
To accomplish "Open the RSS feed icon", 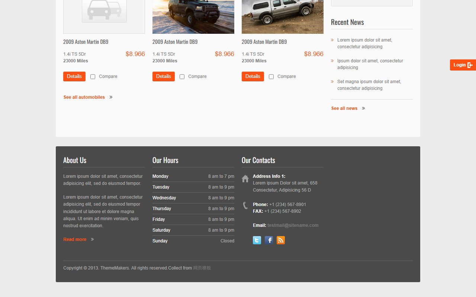I will tap(281, 240).
